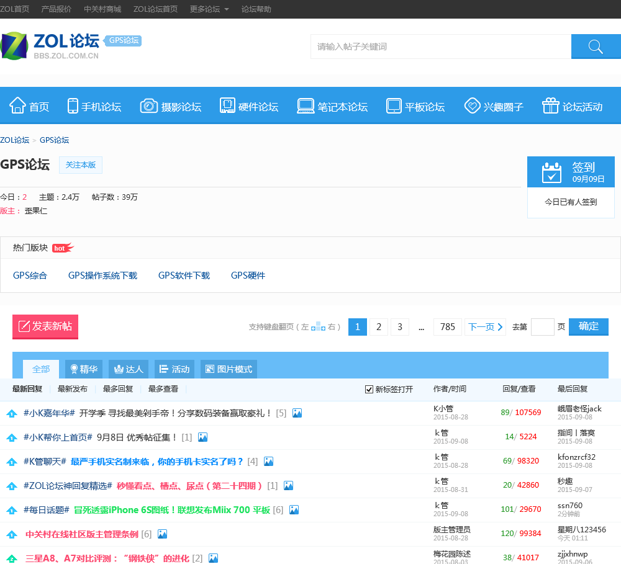
Task: Click the 关注本版 button
Action: pyautogui.click(x=81, y=165)
